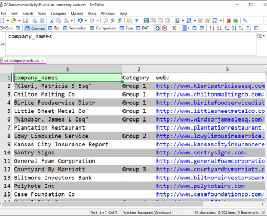Image resolution: width=267 pixels, height=216 pixels.
Task: Close the us-company-web.csv tab
Action: [43, 61]
